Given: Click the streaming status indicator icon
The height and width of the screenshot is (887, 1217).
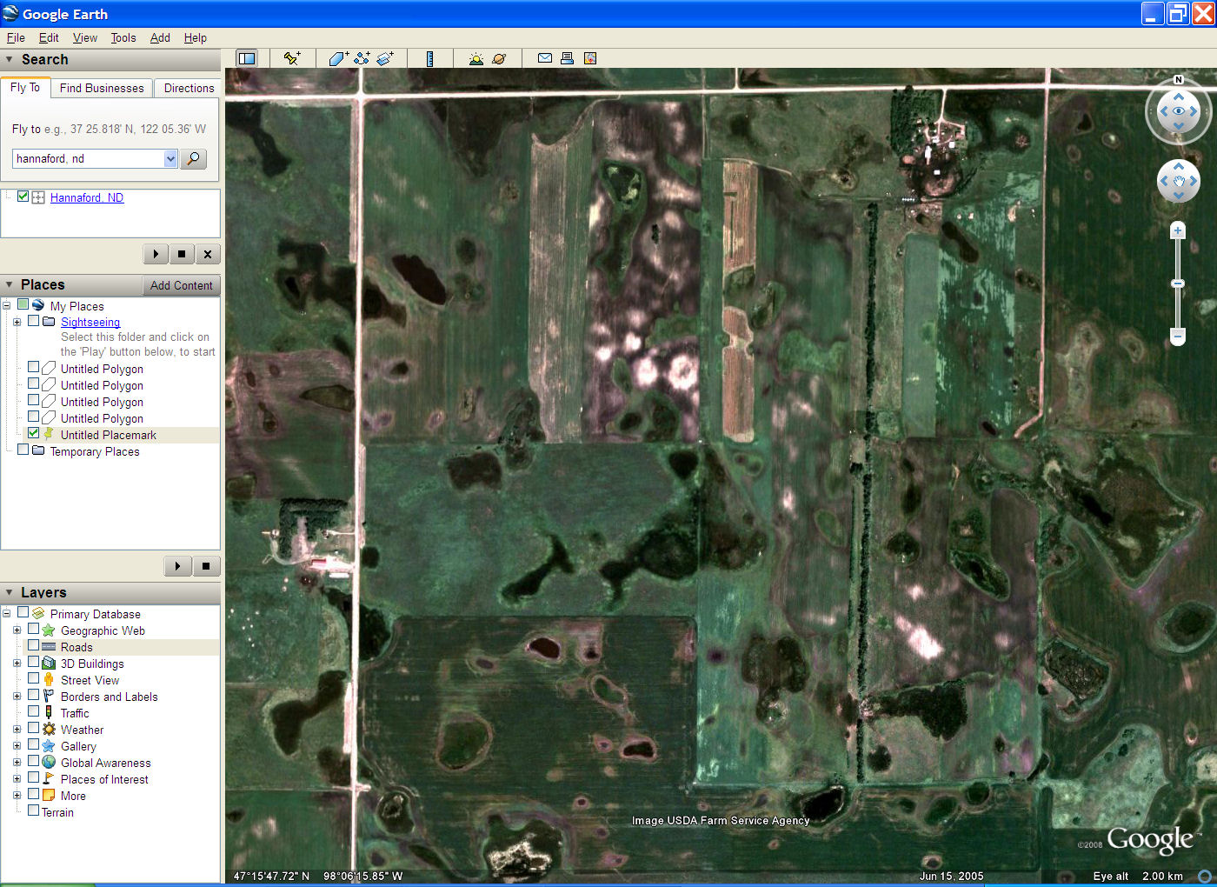Looking at the screenshot, I should (1205, 877).
